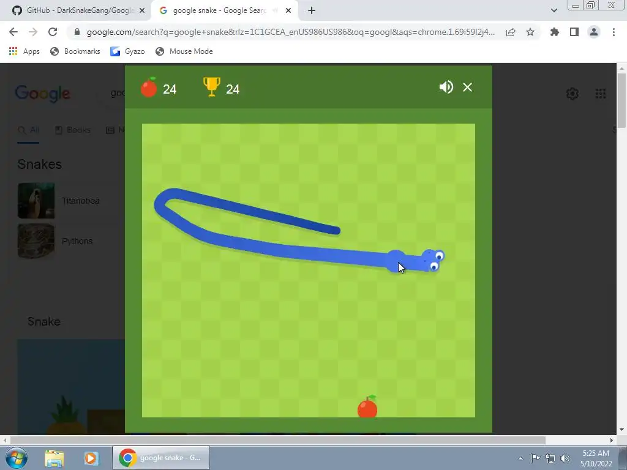Viewport: 627px width, 470px height.
Task: Open the Chrome profile menu
Action: click(594, 32)
